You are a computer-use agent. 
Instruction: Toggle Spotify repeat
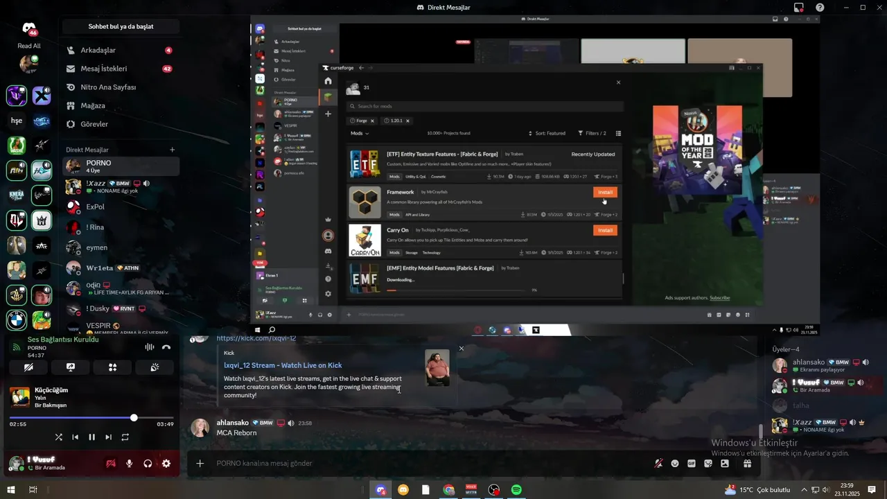click(x=125, y=437)
